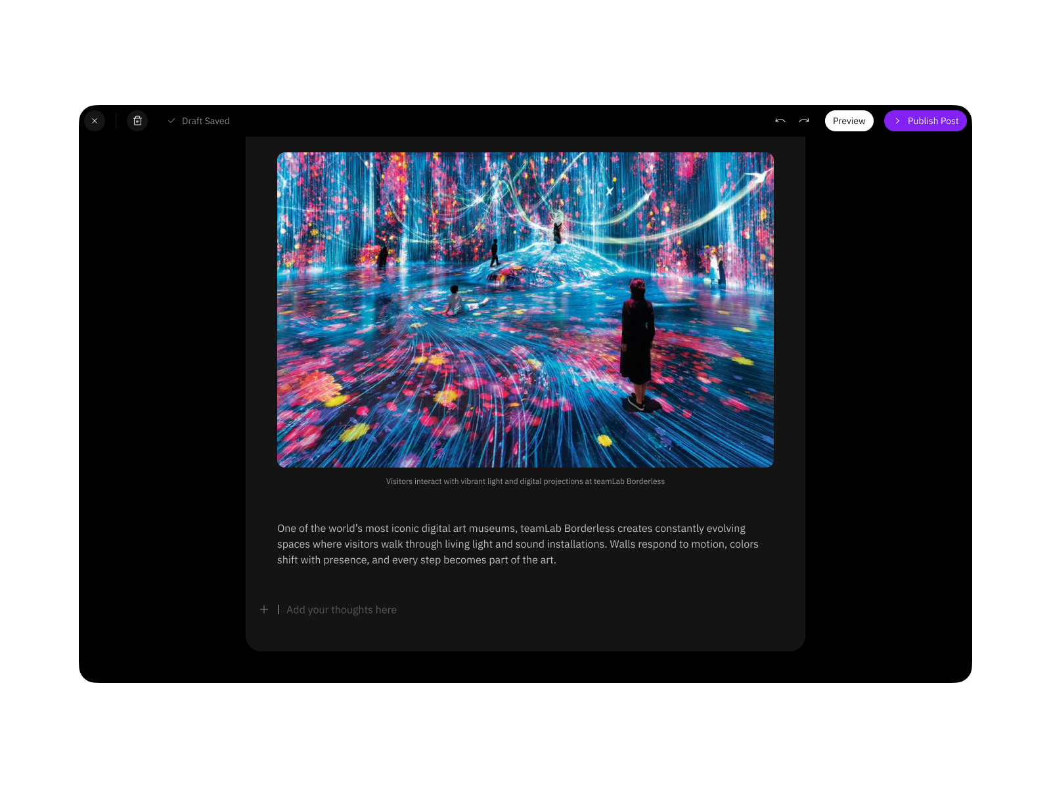Click the glowing bird in the photo's corner
Image resolution: width=1051 pixels, height=788 pixels.
coord(757,175)
